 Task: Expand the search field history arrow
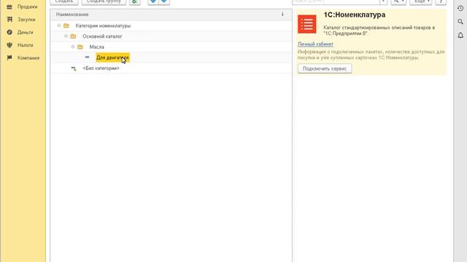[383, 1]
